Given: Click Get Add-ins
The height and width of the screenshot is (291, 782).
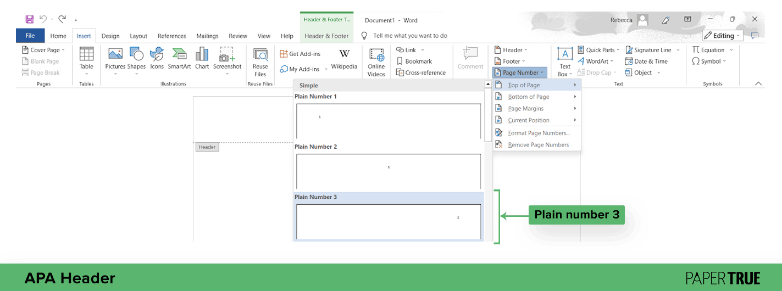Looking at the screenshot, I should tap(300, 54).
